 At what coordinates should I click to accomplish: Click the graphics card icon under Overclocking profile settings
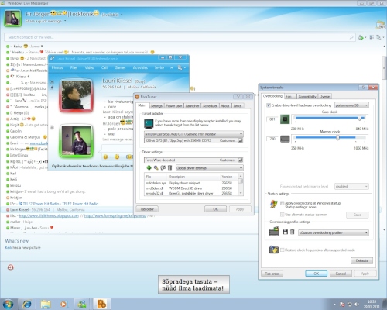tap(274, 232)
